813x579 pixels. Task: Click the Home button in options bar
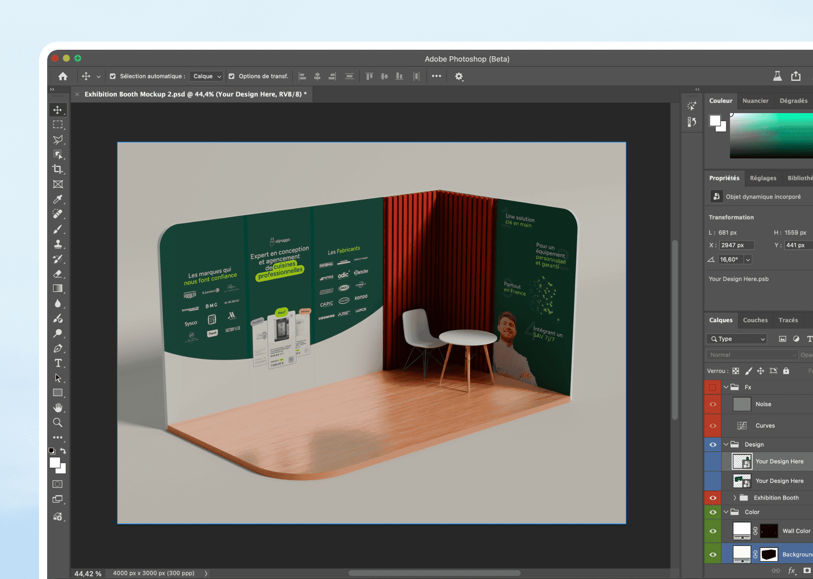point(63,76)
